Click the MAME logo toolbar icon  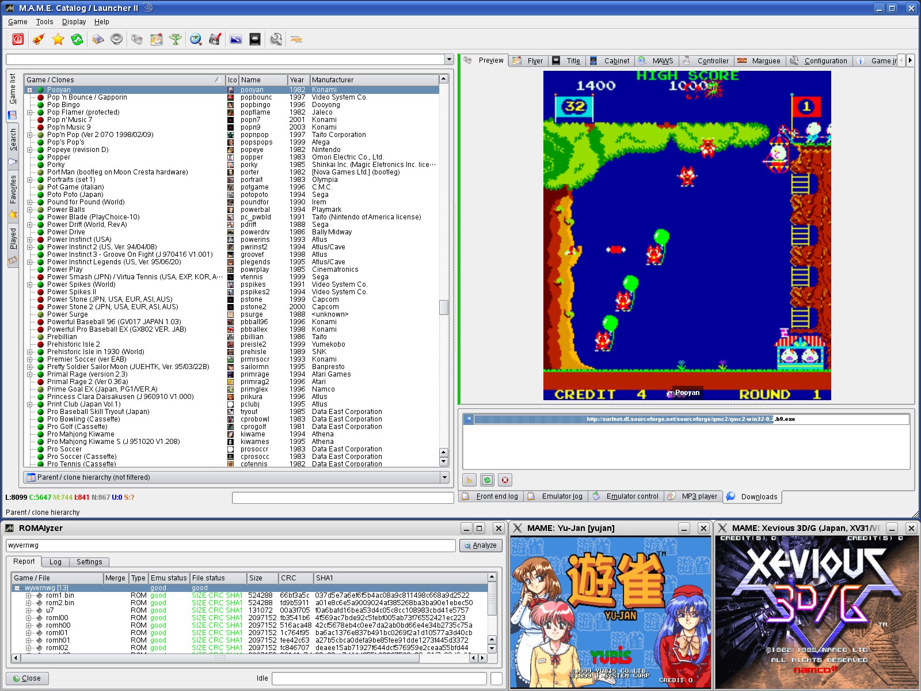296,39
